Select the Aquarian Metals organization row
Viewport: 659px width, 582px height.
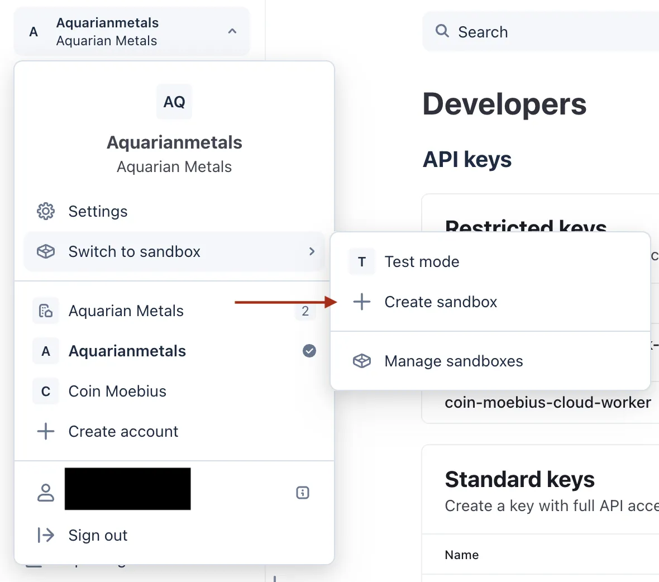coord(174,311)
